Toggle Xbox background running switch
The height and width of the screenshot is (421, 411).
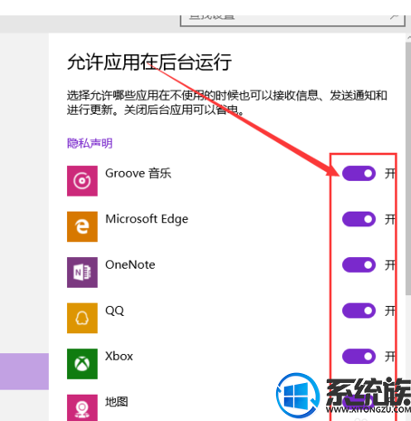click(358, 356)
